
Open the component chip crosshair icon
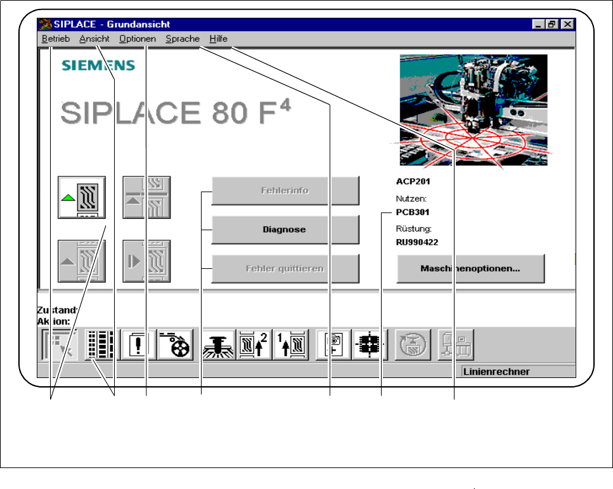370,344
